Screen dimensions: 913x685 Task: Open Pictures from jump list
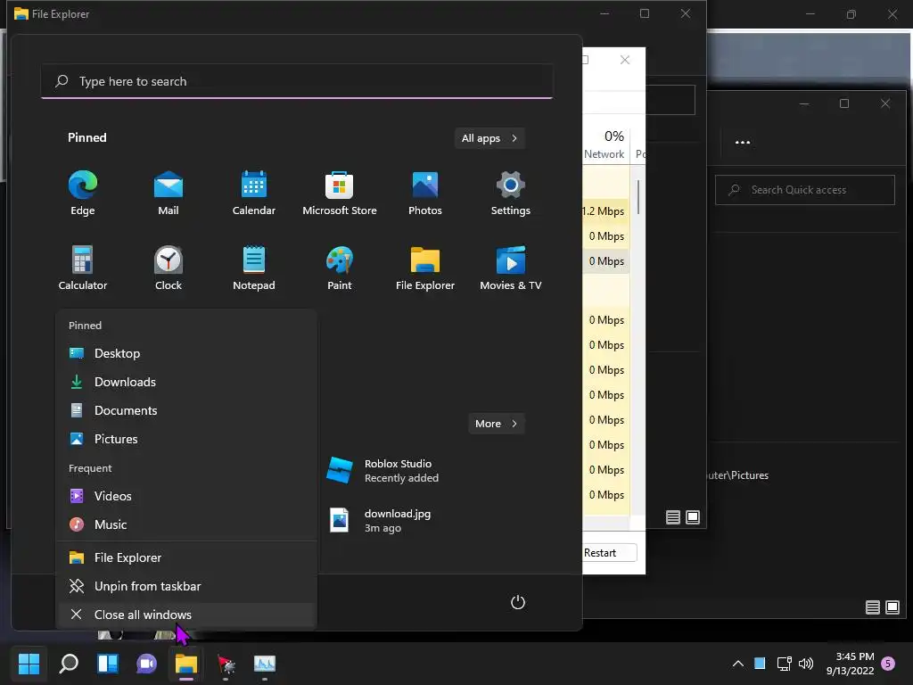click(x=186, y=439)
